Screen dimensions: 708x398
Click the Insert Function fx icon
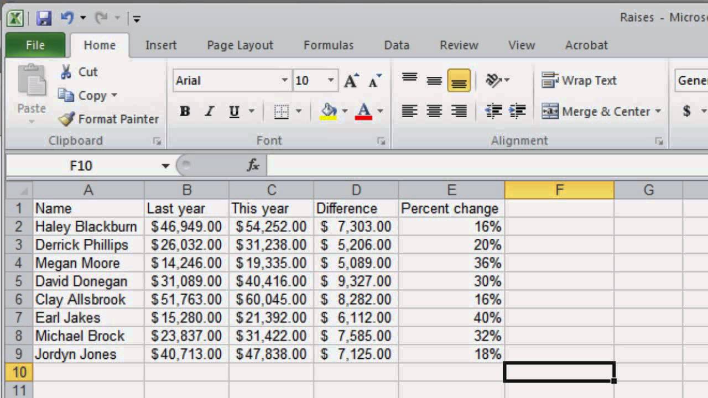253,165
